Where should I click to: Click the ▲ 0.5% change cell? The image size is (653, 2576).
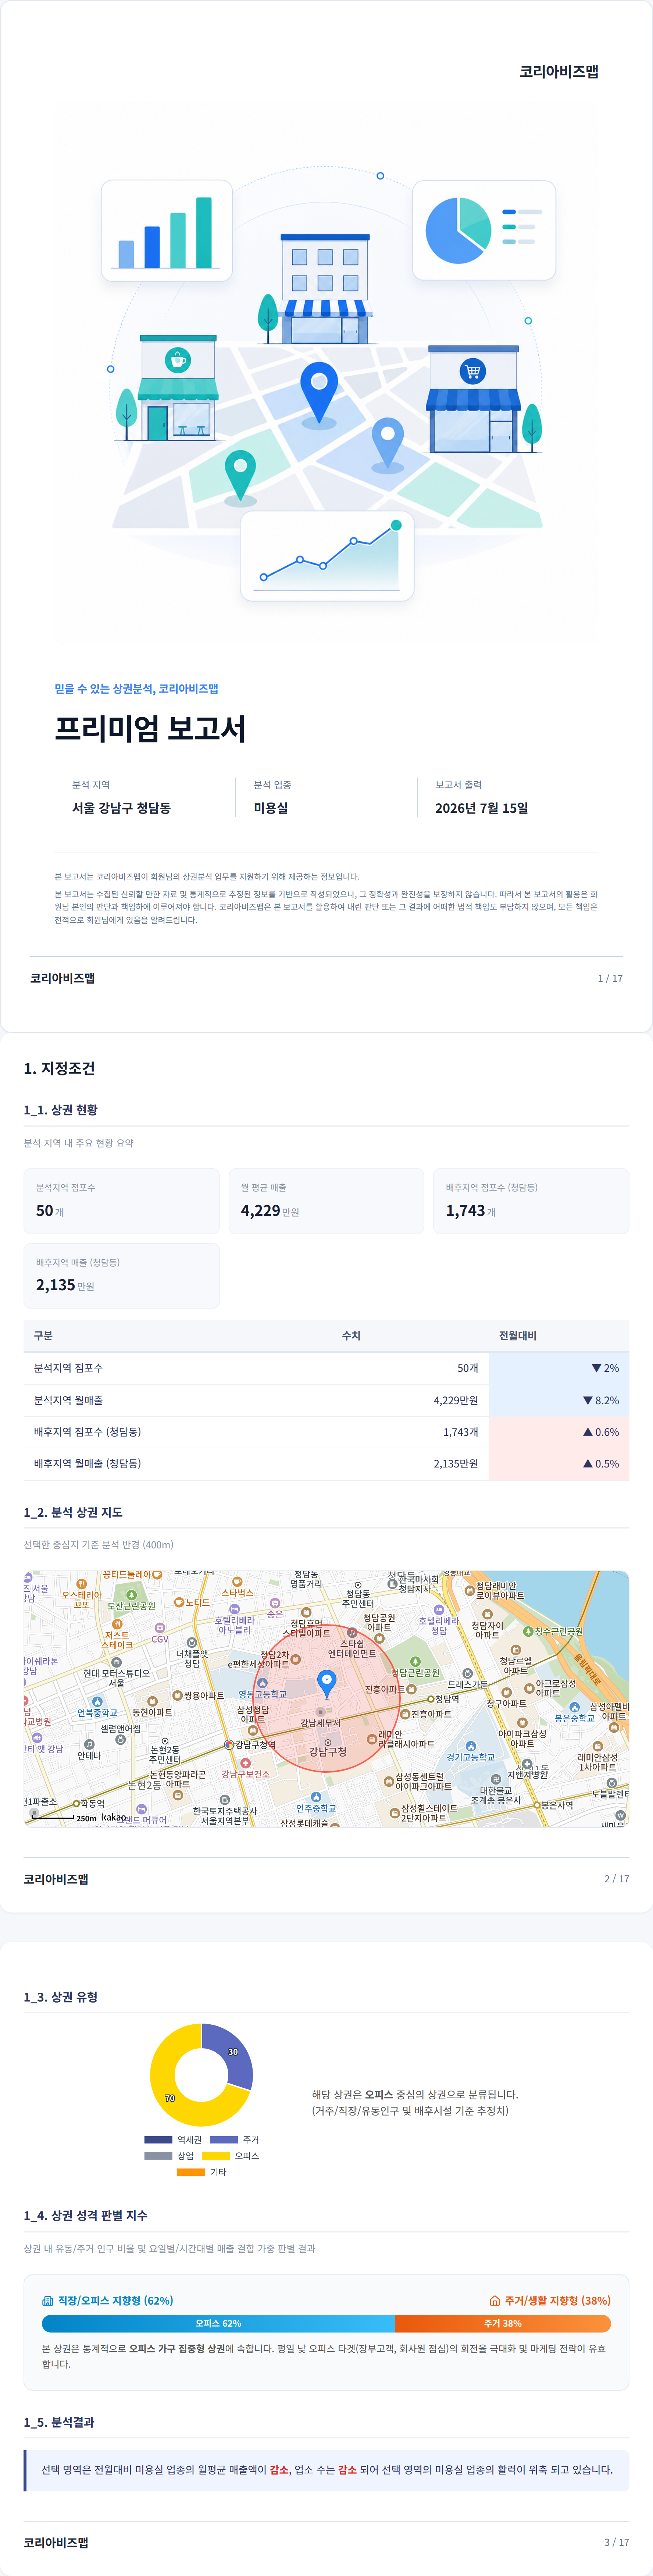coord(559,1464)
